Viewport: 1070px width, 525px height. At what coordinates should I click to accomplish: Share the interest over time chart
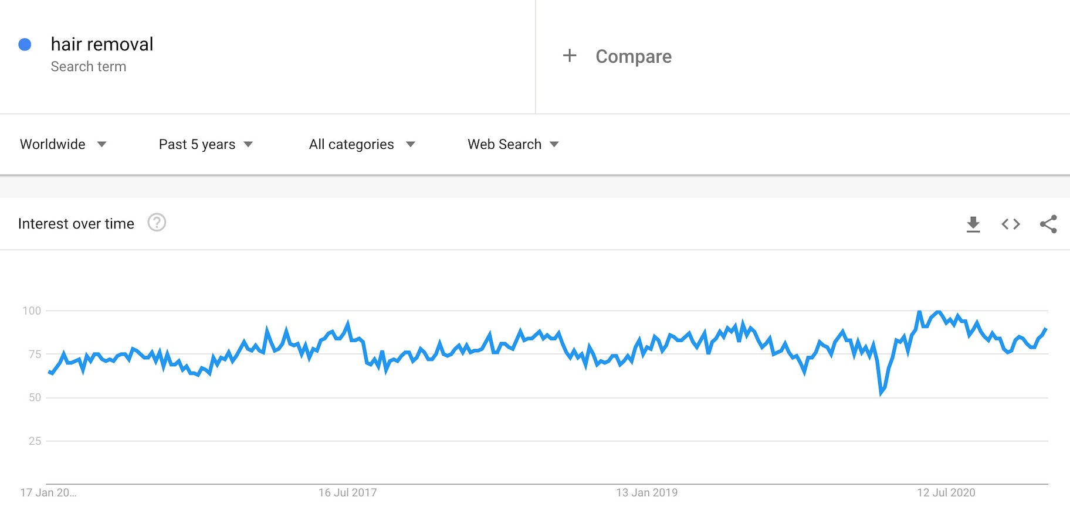pyautogui.click(x=1048, y=224)
